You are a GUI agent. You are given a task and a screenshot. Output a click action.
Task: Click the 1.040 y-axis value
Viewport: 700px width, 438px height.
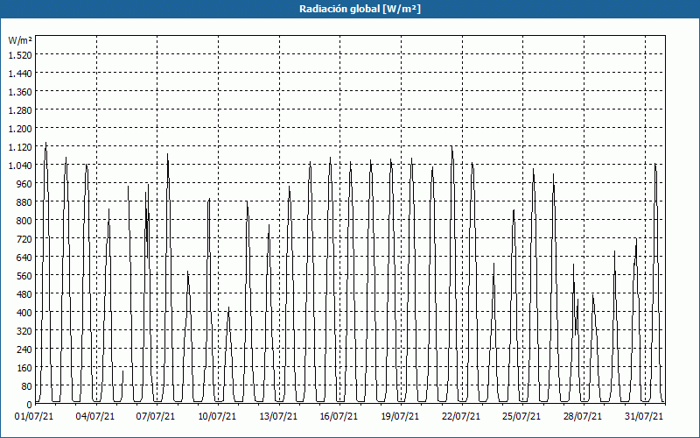click(x=20, y=166)
